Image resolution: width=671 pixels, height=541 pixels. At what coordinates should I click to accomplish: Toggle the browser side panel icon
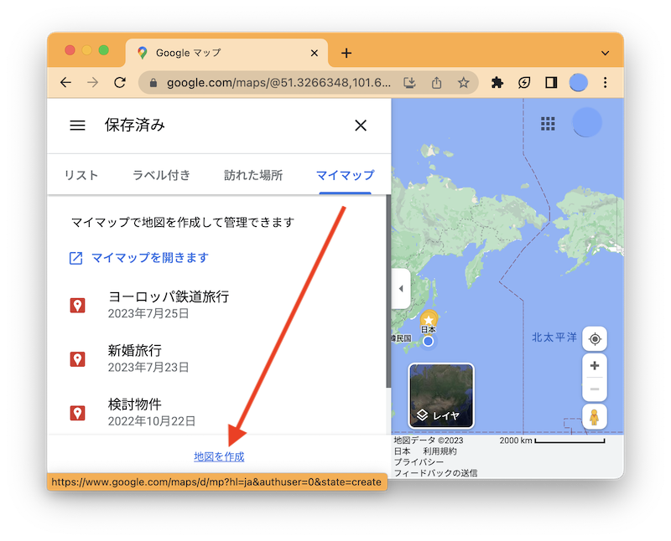point(551,82)
